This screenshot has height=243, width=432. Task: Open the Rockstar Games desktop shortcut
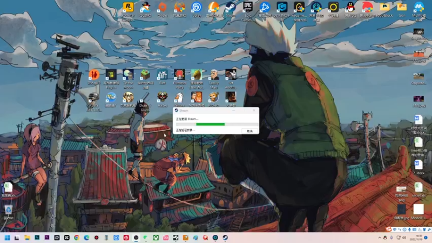point(128,11)
